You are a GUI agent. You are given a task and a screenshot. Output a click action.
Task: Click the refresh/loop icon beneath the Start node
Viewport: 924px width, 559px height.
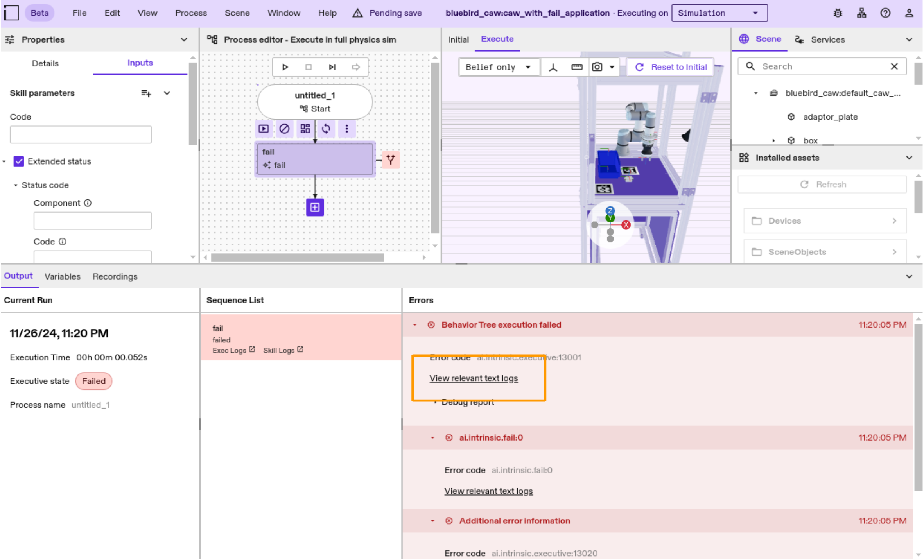point(326,129)
